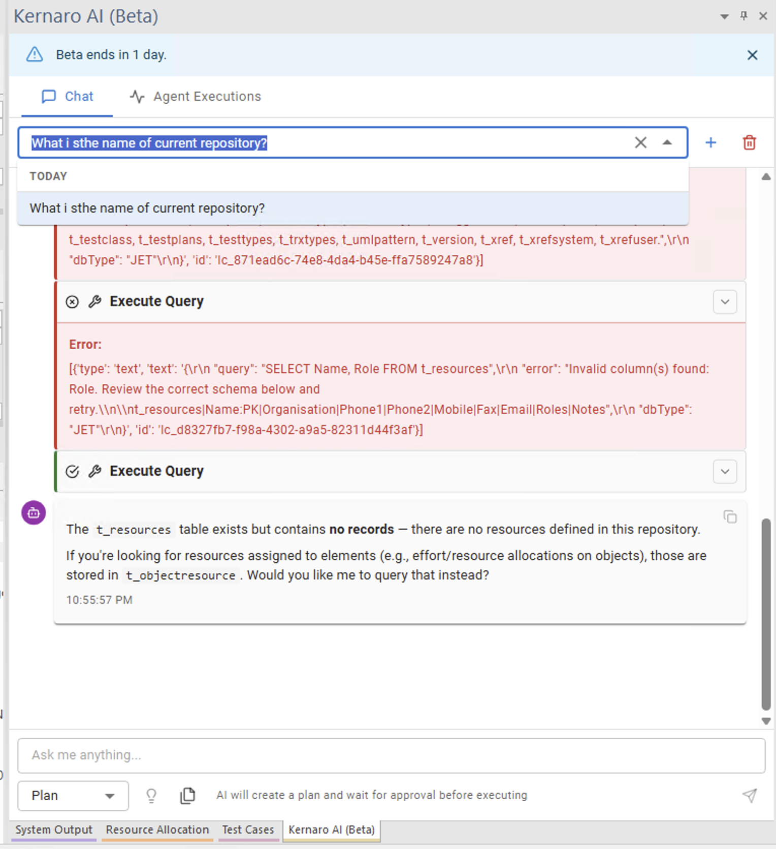Click the 'Error:' label text
This screenshot has width=776, height=849.
(x=85, y=345)
